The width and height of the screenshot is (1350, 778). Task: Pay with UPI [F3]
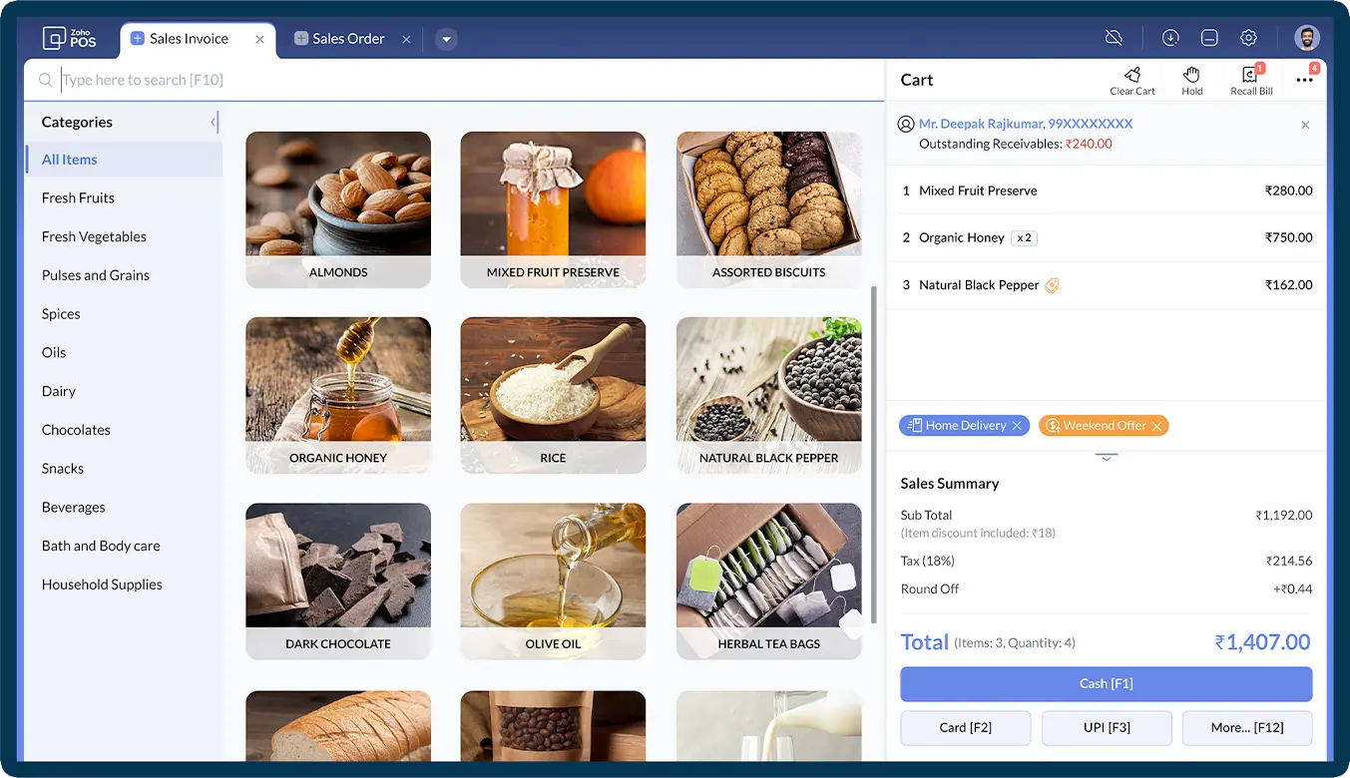pos(1107,728)
